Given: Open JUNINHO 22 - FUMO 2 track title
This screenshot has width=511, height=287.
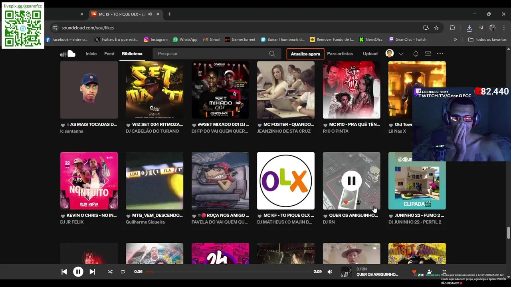Looking at the screenshot, I should click(419, 215).
